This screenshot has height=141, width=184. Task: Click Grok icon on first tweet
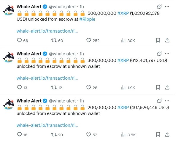159,7
